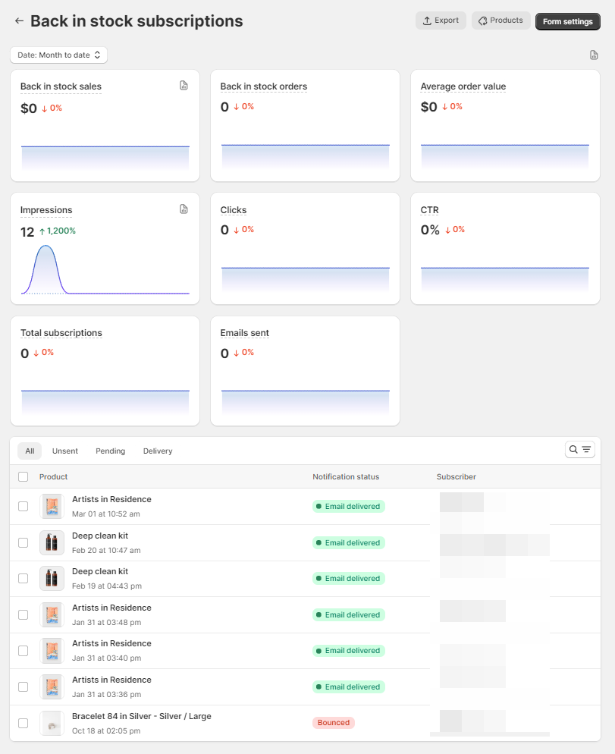Viewport: 615px width, 754px height.
Task: Check the Deep clean kit Feb 19 row
Action: (x=23, y=579)
